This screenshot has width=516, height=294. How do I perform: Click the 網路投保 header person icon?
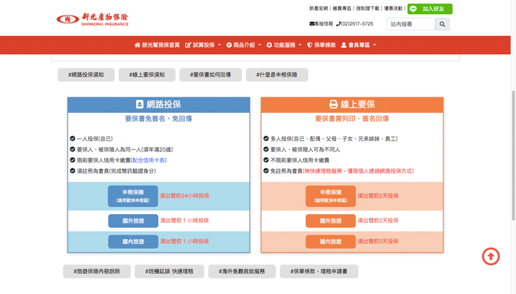pyautogui.click(x=140, y=104)
